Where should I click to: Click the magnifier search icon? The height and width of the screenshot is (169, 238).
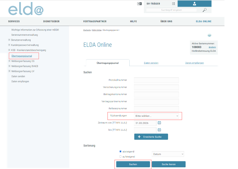coord(205,10)
